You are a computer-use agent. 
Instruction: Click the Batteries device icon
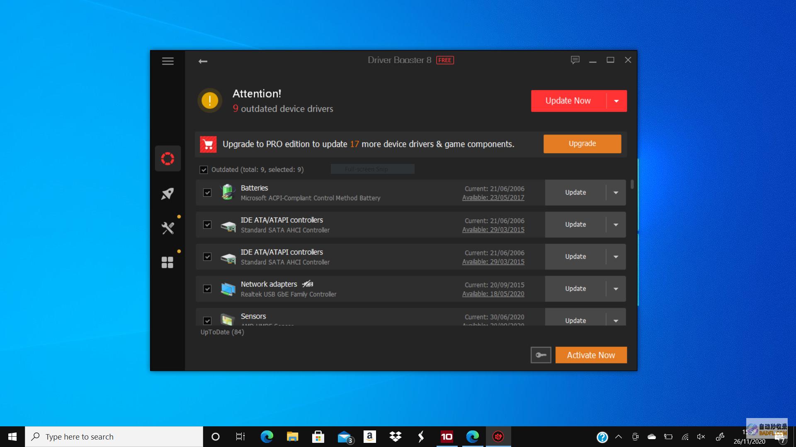(x=228, y=192)
